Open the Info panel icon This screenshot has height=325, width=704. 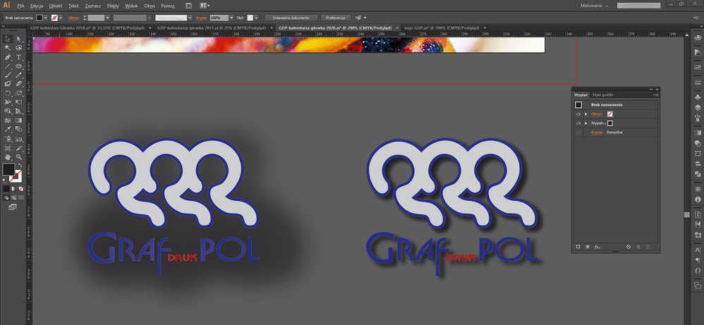coord(697,199)
